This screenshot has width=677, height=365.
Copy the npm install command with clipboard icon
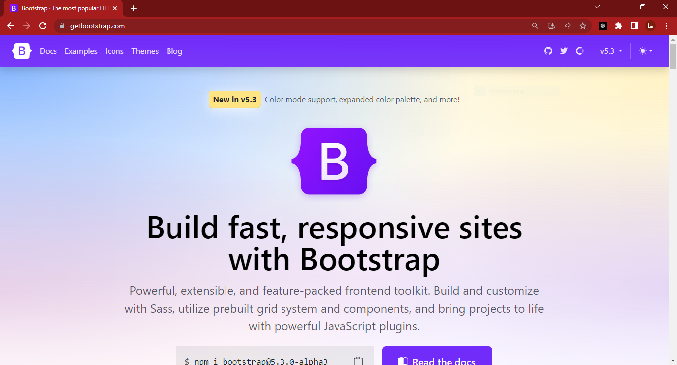point(358,361)
